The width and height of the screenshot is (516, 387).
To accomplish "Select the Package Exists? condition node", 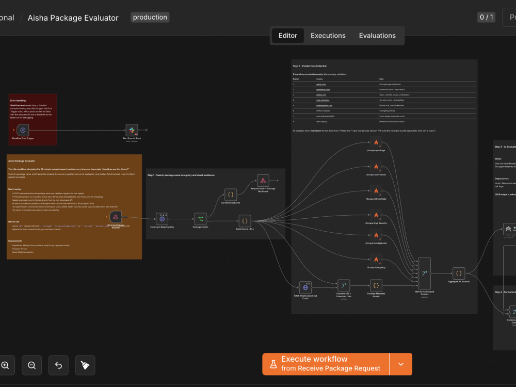I will tap(200, 219).
